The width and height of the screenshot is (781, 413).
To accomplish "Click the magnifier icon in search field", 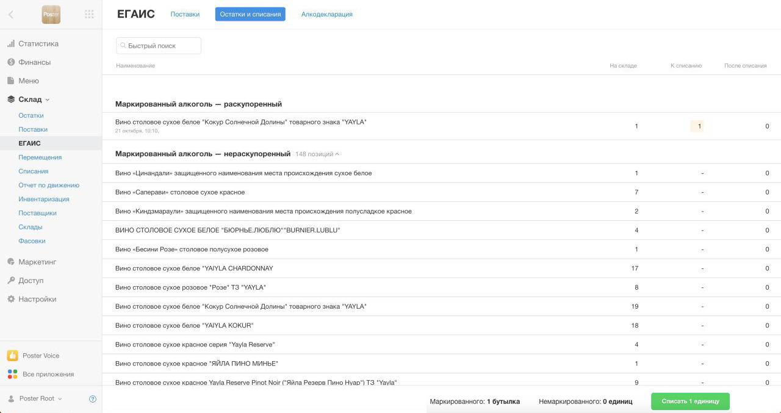I will [123, 46].
